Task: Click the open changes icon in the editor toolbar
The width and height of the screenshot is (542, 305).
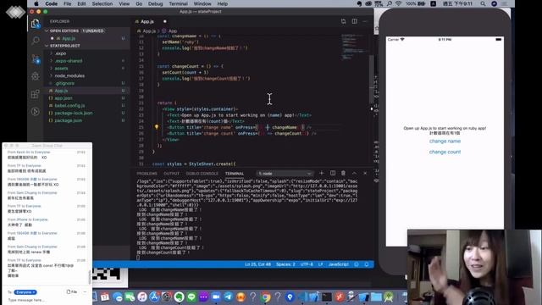Action: 343,21
